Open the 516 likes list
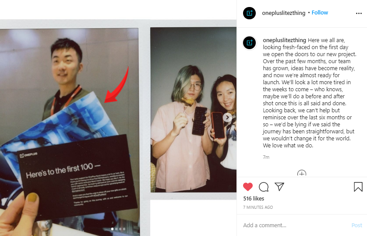367x236 pixels. click(x=254, y=199)
